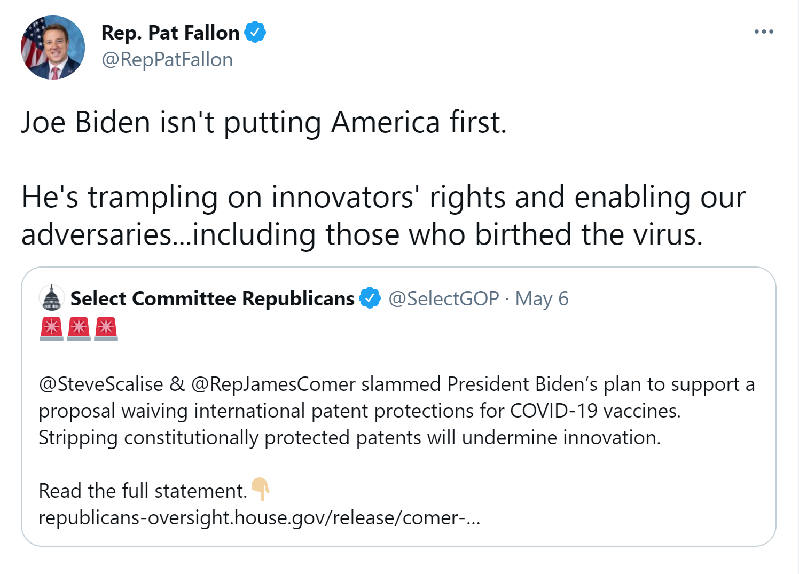
Task: Click the blue verified badge beside Pat Fallon
Action: (255, 32)
